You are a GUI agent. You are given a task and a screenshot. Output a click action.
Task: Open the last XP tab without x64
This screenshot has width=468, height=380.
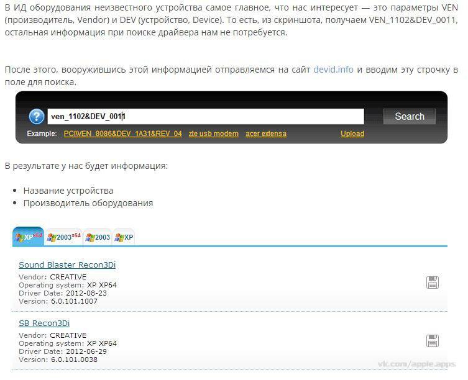[x=124, y=237]
